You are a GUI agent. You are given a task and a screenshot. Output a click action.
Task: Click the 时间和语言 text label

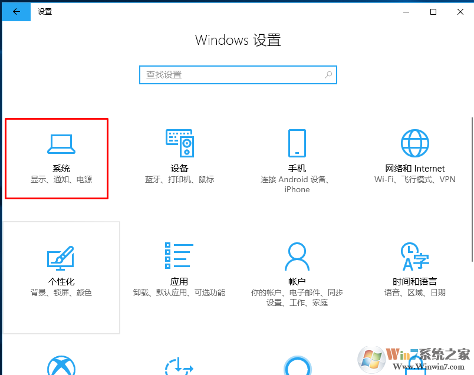pyautogui.click(x=415, y=282)
